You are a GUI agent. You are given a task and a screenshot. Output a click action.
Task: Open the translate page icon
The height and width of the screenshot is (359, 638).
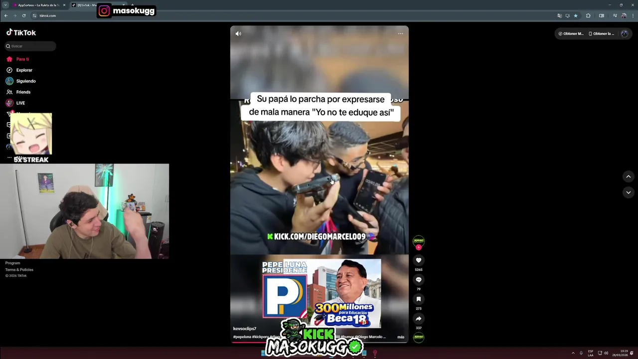click(x=559, y=15)
